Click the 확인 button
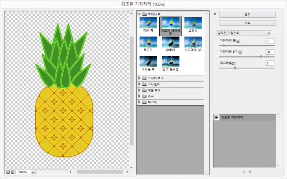 (247, 15)
